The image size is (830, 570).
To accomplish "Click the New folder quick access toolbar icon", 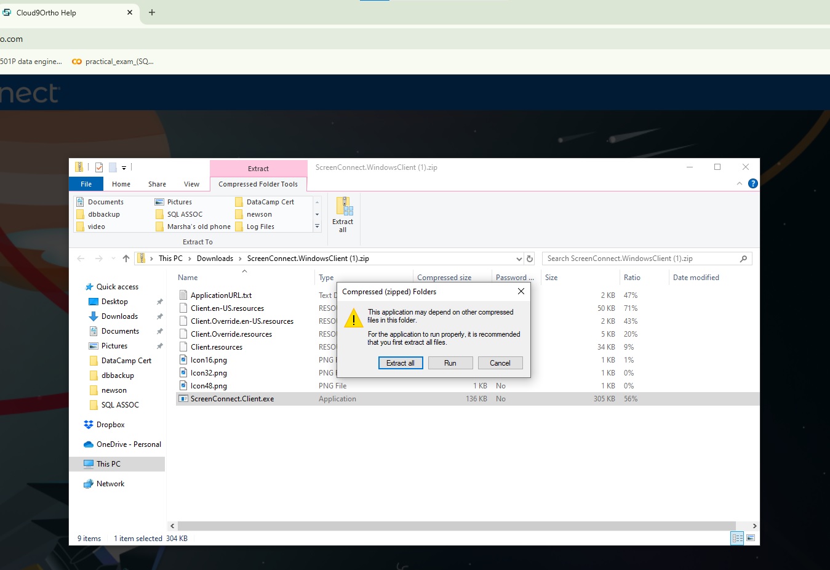I will click(113, 167).
